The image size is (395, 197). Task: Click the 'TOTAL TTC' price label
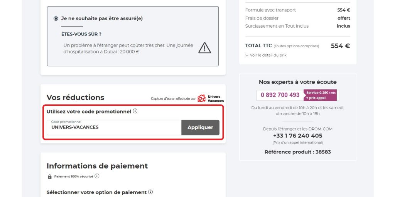click(258, 46)
